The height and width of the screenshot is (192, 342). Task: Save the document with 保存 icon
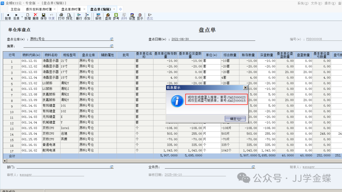tap(43, 16)
